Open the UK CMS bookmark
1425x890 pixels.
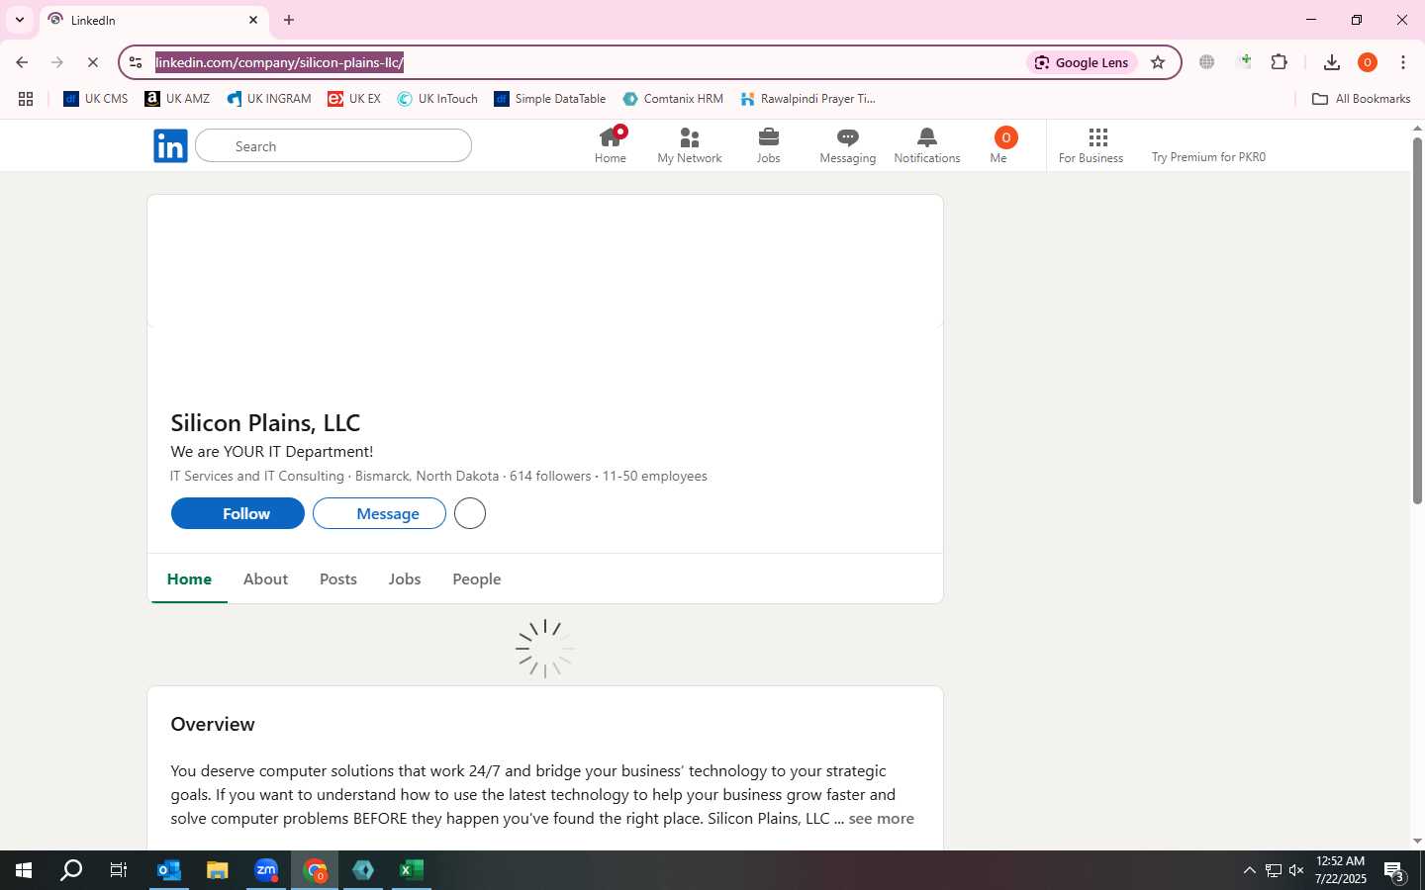pos(96,99)
